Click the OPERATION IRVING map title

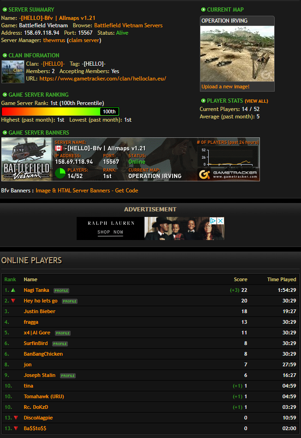click(x=224, y=21)
